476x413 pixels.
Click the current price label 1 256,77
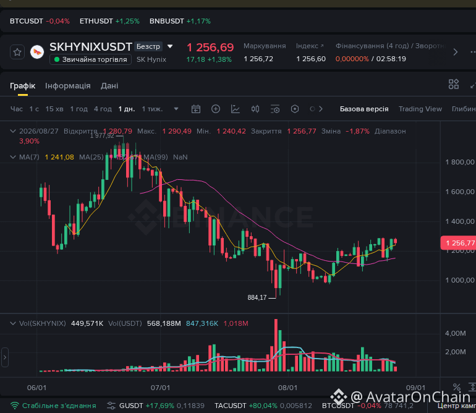(458, 243)
